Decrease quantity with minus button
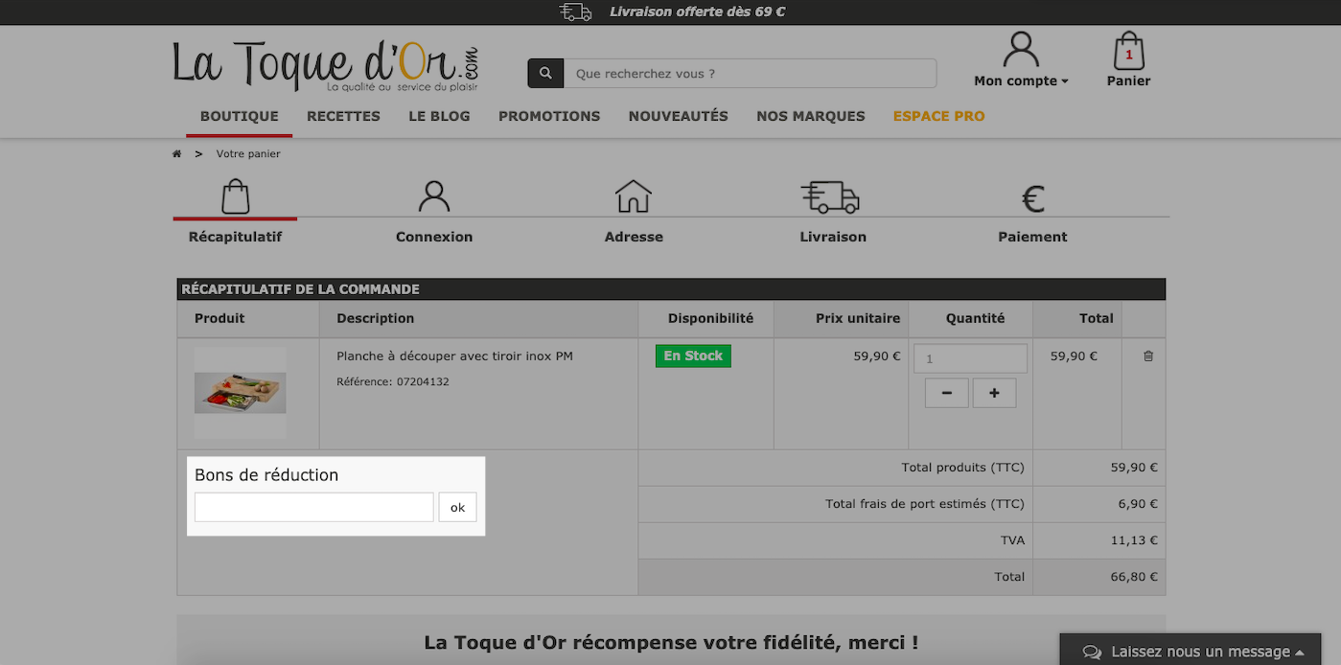 947,393
